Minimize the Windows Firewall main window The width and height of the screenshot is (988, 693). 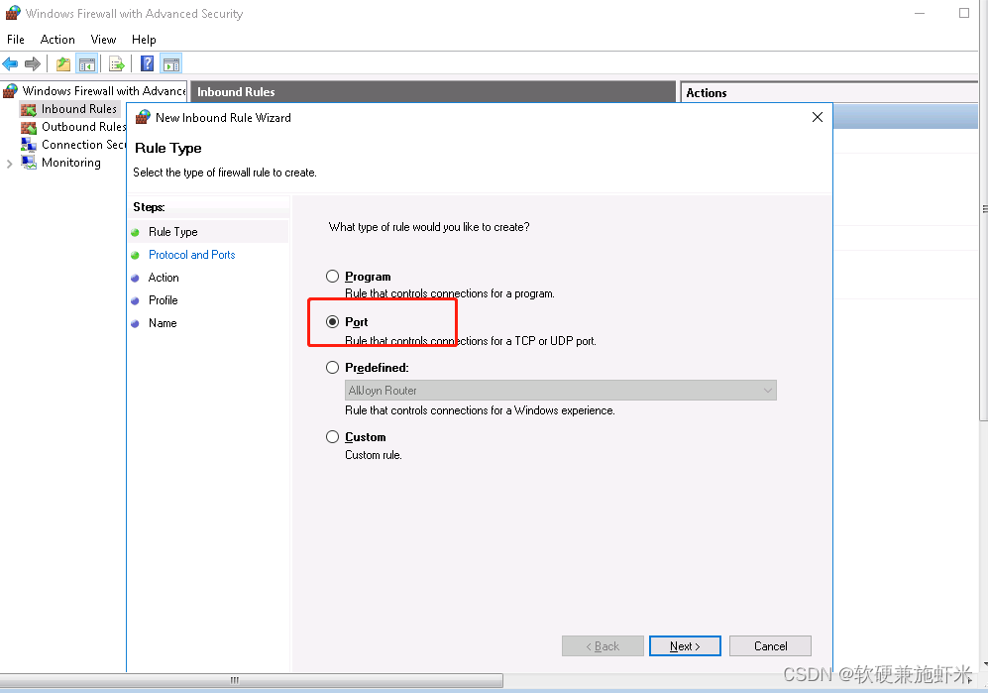pyautogui.click(x=920, y=13)
